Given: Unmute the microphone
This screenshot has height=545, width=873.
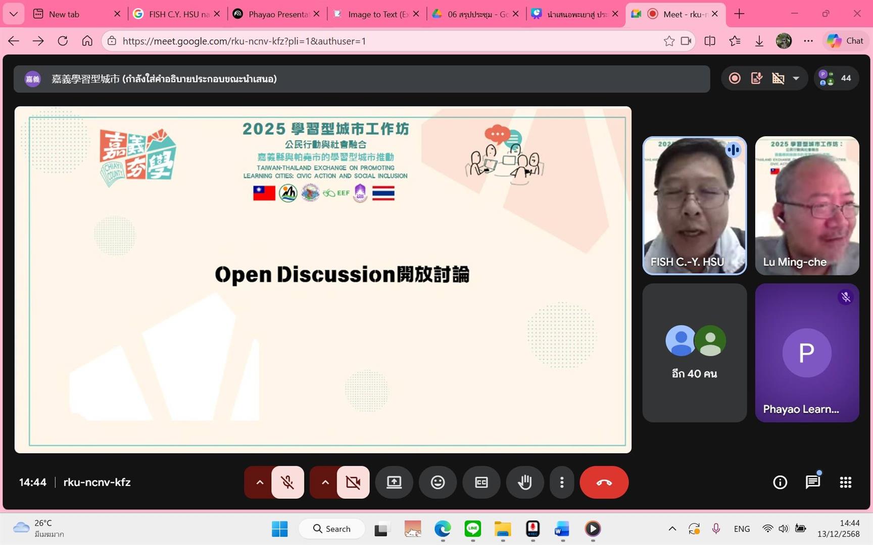Looking at the screenshot, I should pyautogui.click(x=288, y=482).
